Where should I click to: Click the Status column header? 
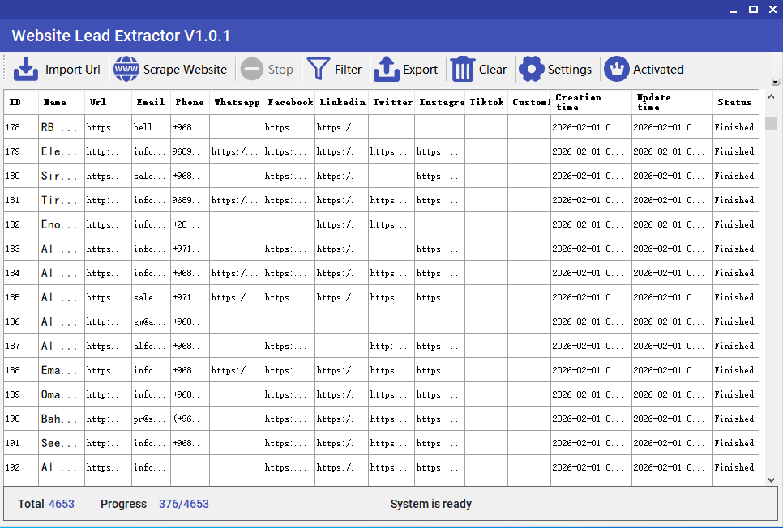tap(734, 102)
